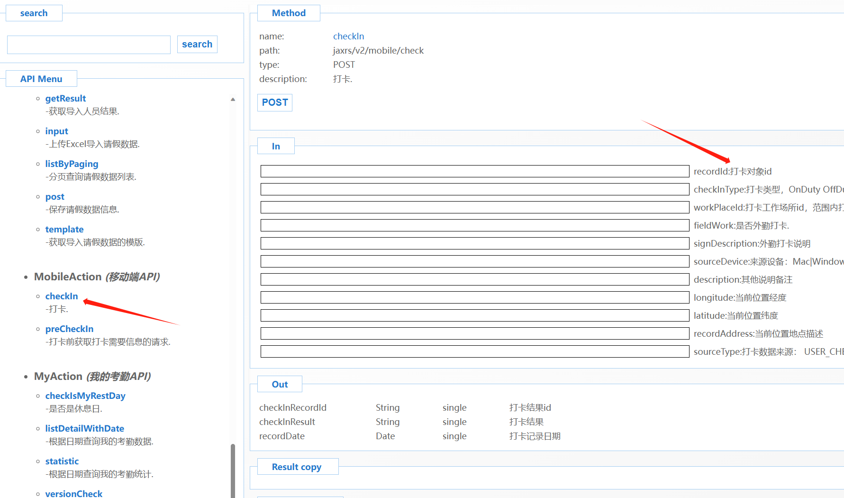
Task: Select checkIsMyRestDay in MyAction section
Action: point(85,396)
